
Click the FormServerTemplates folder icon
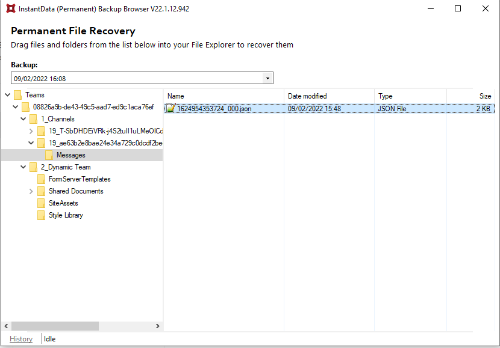click(x=41, y=179)
